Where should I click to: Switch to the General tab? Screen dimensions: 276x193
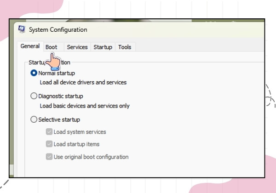[x=30, y=46]
